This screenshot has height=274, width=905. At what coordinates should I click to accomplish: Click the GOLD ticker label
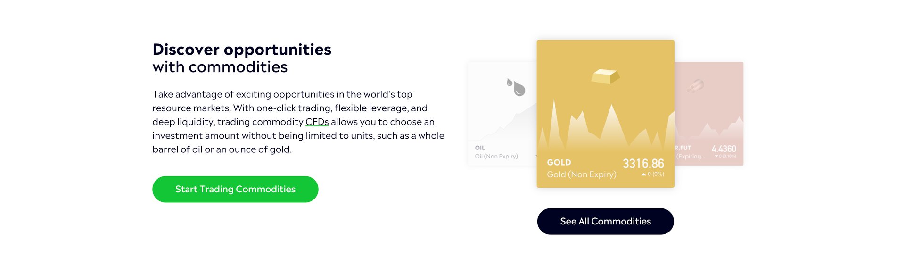(x=559, y=162)
